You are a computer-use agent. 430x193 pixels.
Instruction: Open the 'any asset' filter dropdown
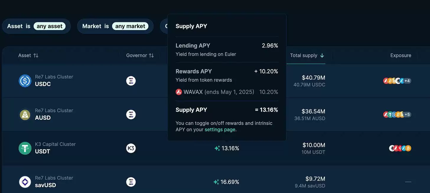pos(49,26)
